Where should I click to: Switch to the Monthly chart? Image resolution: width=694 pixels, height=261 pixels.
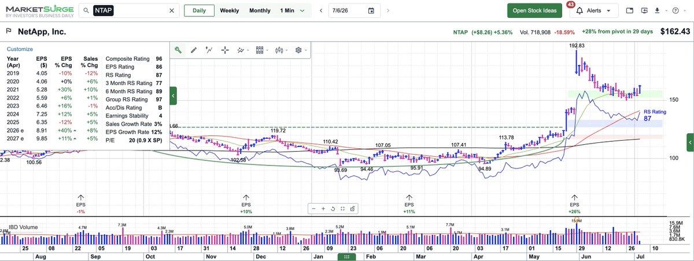click(260, 10)
